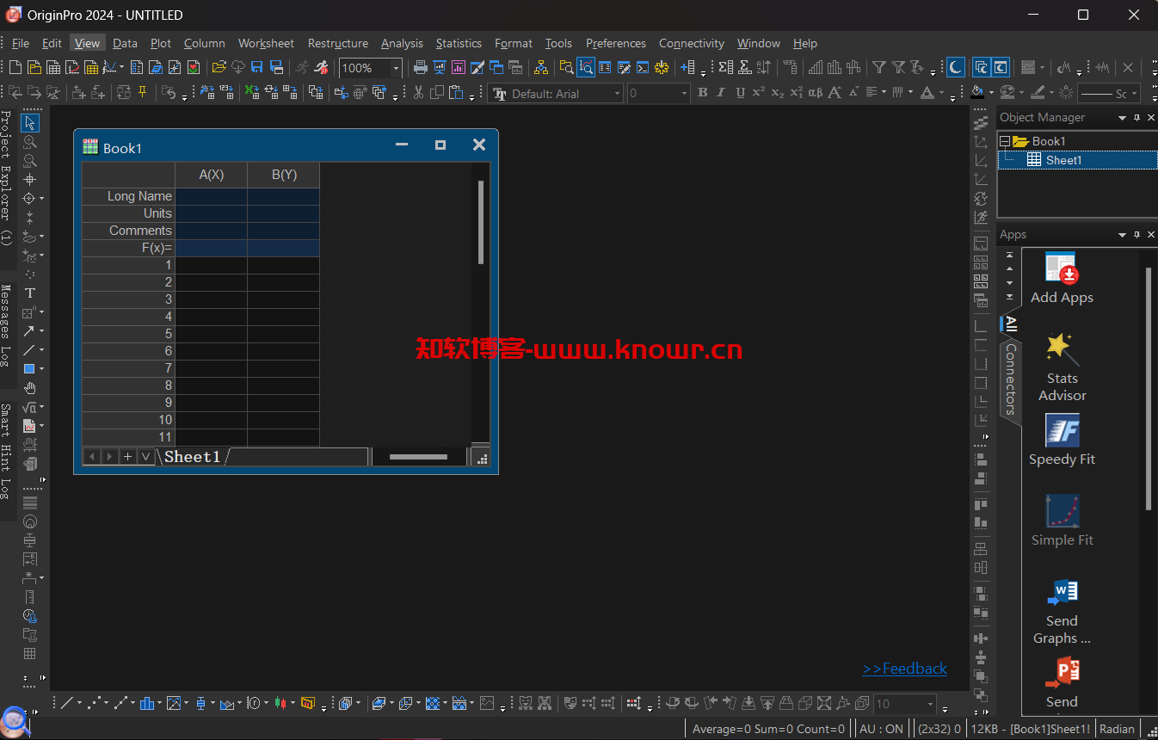This screenshot has width=1158, height=740.
Task: Toggle AU : ON in status bar
Action: point(882,729)
